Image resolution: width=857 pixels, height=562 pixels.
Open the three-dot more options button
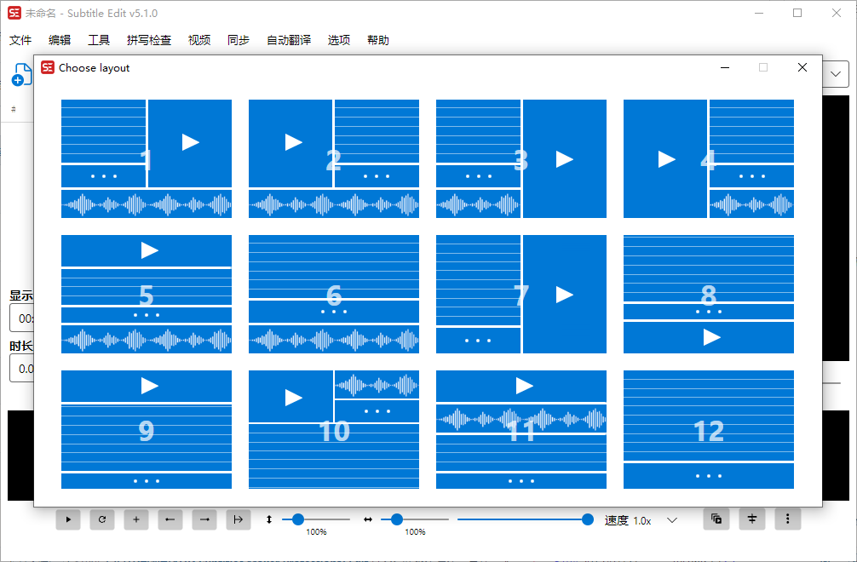pos(788,519)
